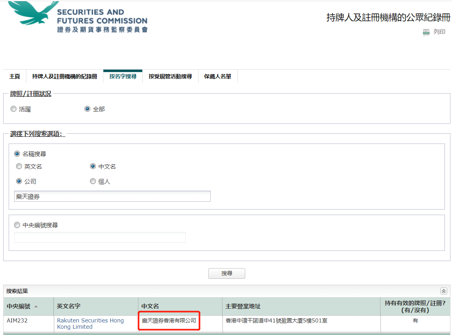Viewport: 452px width, 335px height.
Task: Click the 英文名字 column header
Action: coord(96,306)
